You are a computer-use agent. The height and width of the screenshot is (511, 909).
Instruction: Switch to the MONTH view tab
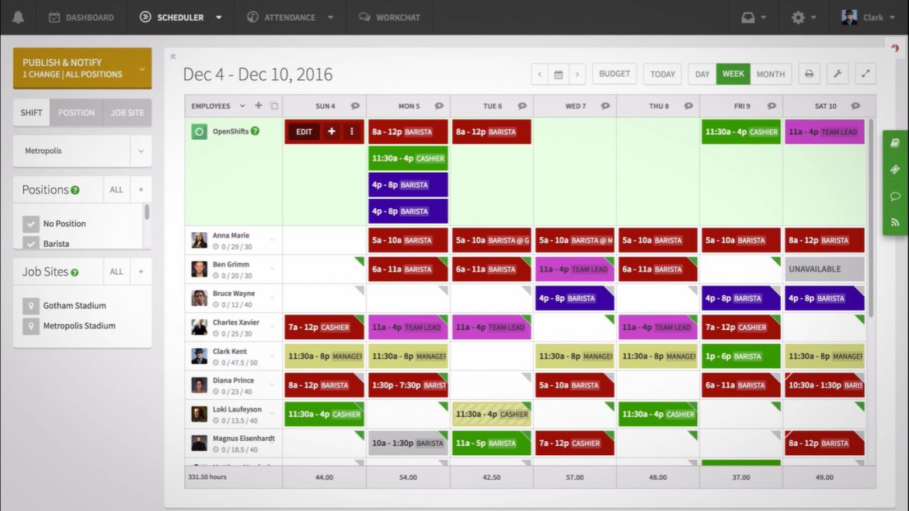coord(771,74)
